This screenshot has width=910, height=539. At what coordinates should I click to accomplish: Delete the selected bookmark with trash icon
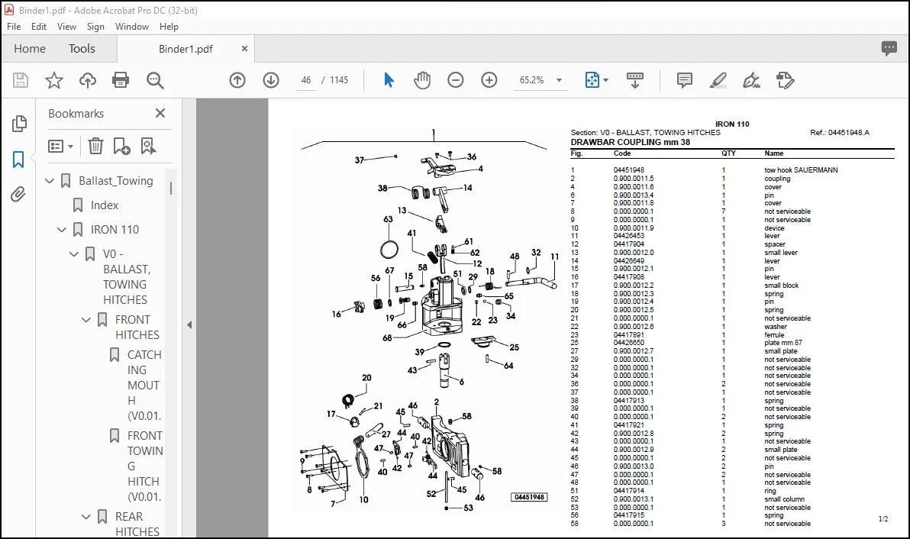[95, 147]
